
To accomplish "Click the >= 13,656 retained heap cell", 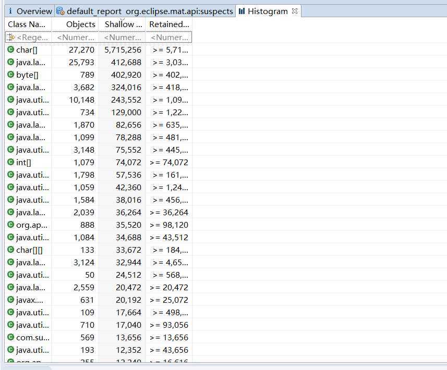I will click(169, 338).
